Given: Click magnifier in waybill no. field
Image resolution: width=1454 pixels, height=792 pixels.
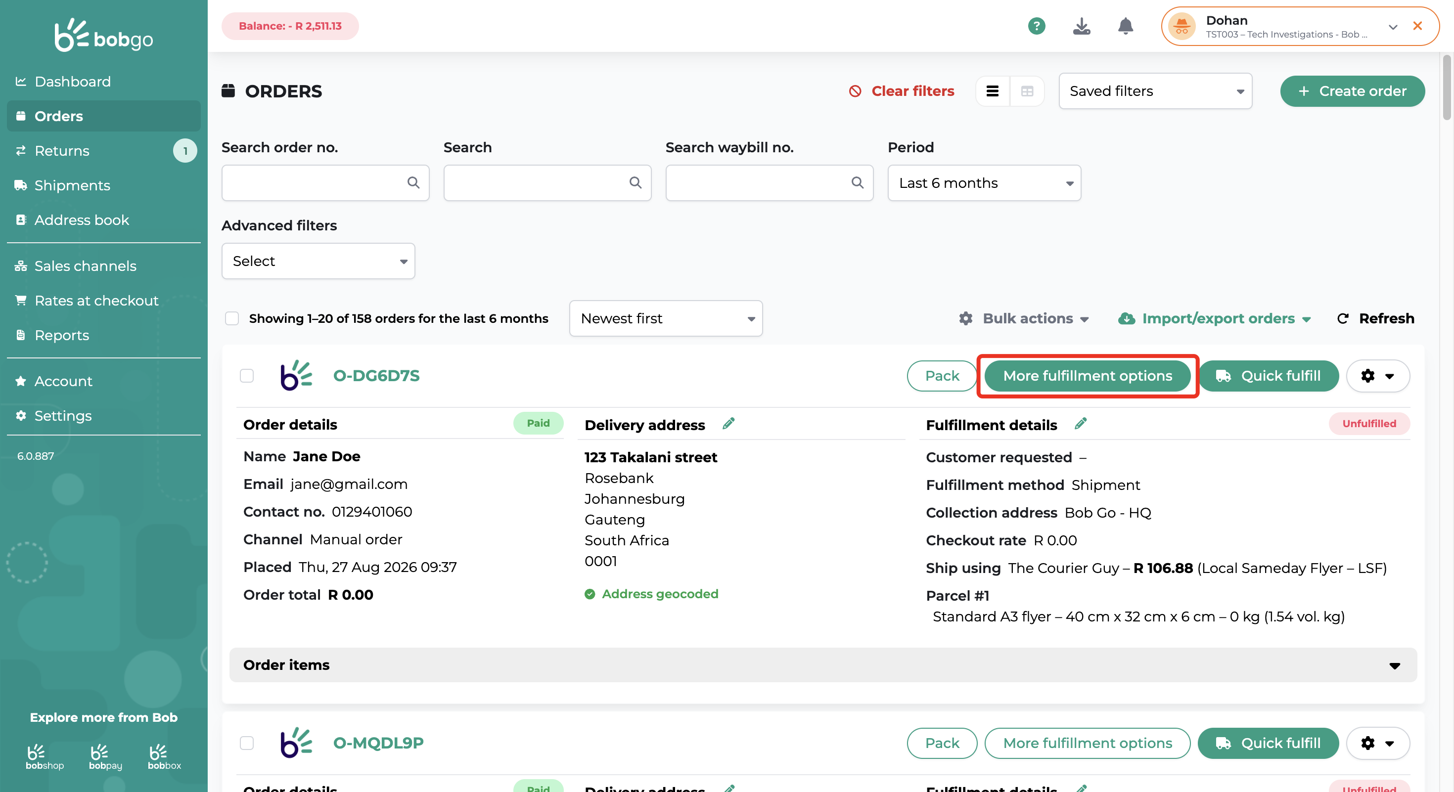Looking at the screenshot, I should tap(858, 183).
